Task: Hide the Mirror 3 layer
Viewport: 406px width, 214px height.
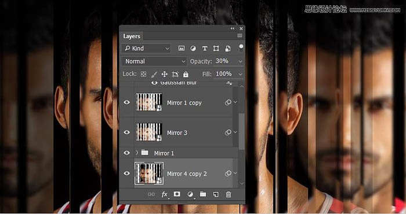Action: click(126, 132)
